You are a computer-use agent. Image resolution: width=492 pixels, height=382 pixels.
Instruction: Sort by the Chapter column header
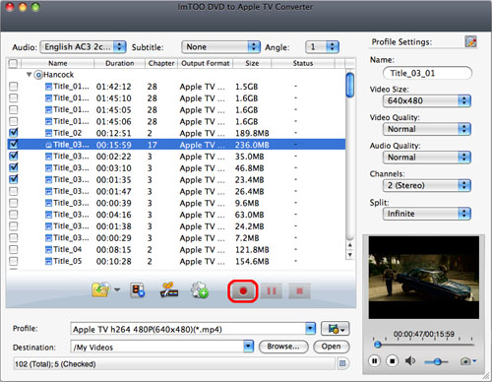(x=161, y=63)
